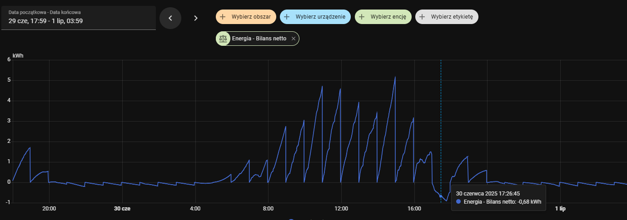Click the 16:00 x-axis label

click(x=414, y=209)
